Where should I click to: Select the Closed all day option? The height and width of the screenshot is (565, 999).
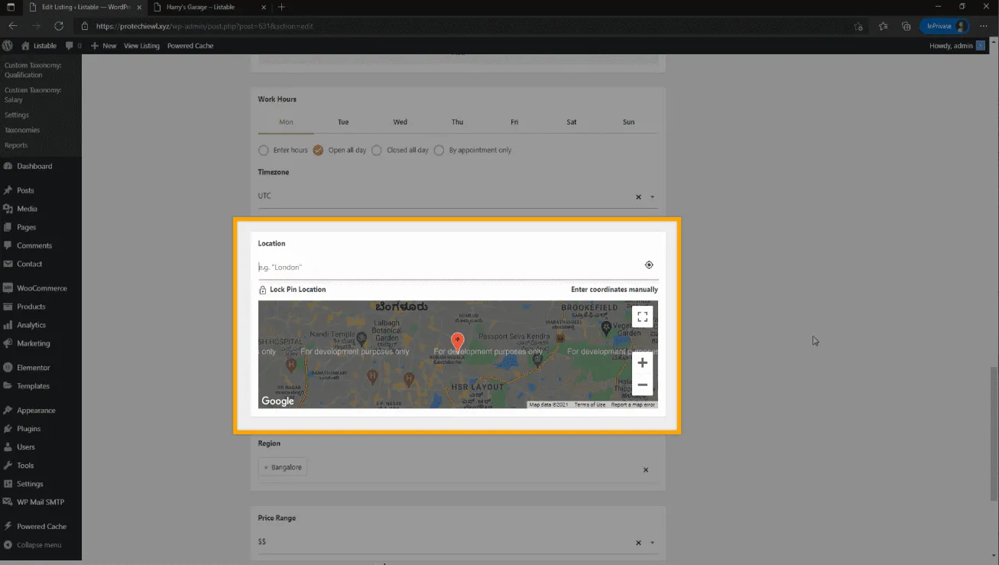377,151
